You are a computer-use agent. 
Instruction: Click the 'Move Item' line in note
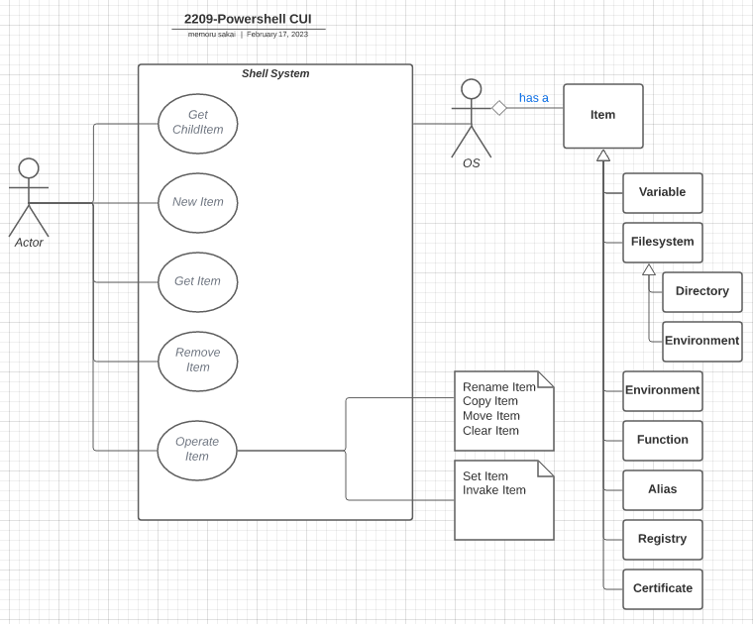491,416
